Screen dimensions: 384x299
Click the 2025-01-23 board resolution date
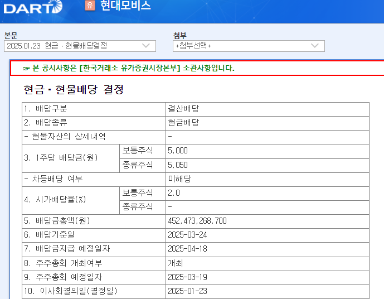point(187,291)
